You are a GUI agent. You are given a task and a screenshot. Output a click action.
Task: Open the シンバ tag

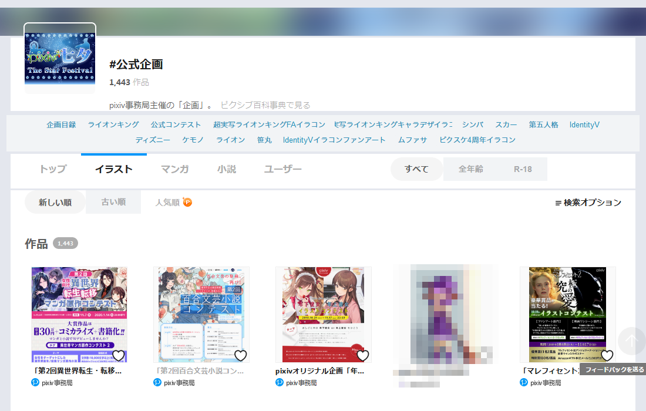[x=473, y=125]
